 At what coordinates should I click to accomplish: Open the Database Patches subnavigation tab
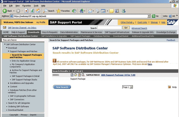102,36
